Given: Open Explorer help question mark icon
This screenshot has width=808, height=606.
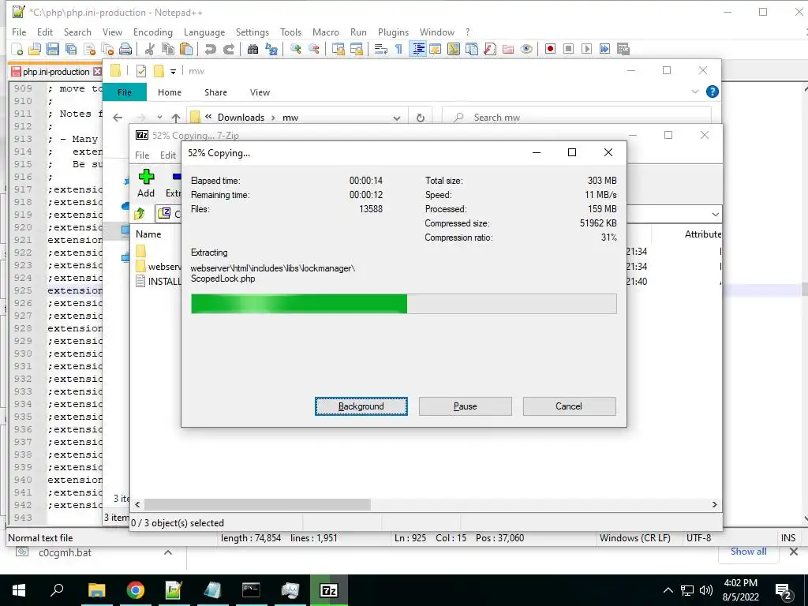Looking at the screenshot, I should click(x=713, y=92).
